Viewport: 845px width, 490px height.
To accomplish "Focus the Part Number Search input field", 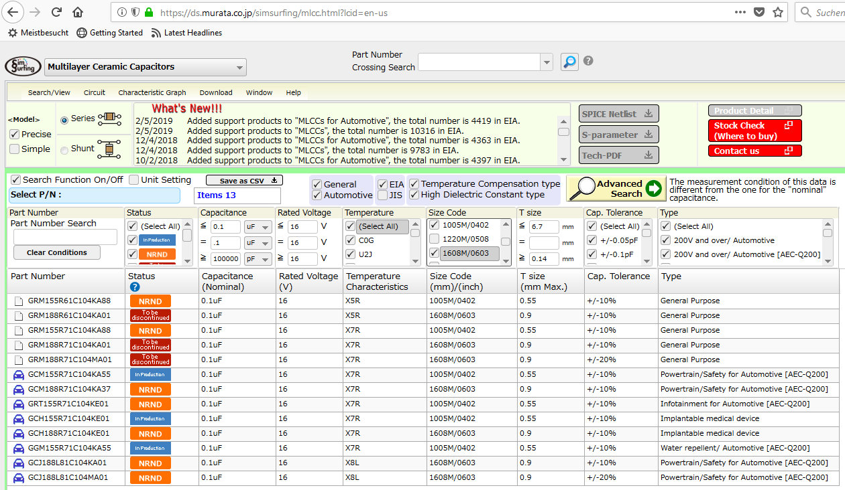I will pos(65,237).
